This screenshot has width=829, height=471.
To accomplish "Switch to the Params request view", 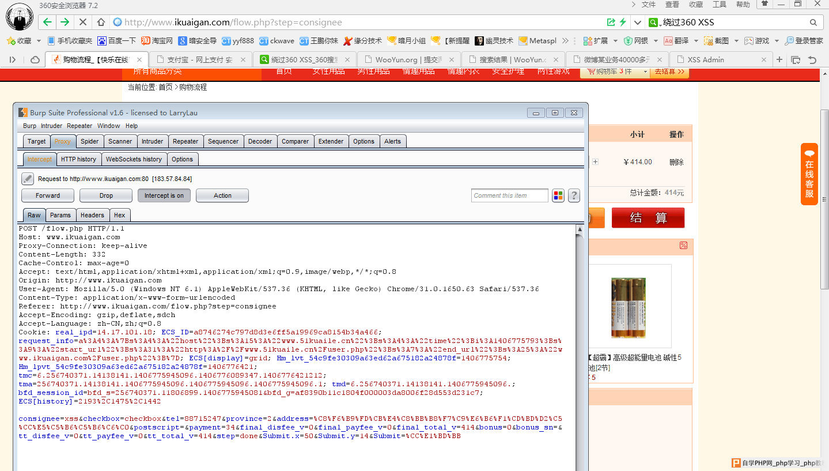I will click(x=60, y=215).
